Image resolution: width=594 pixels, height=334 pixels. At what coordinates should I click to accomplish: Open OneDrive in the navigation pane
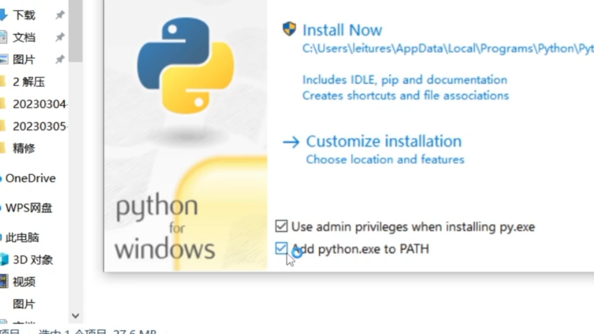[x=30, y=178]
